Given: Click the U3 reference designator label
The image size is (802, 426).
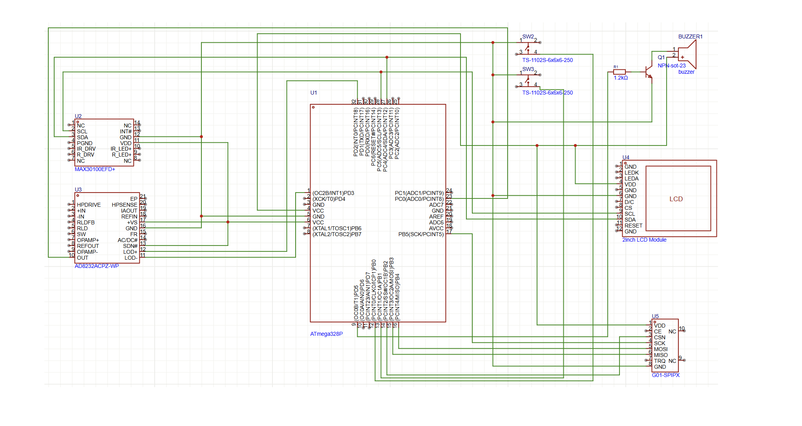Looking at the screenshot, I should (78, 189).
